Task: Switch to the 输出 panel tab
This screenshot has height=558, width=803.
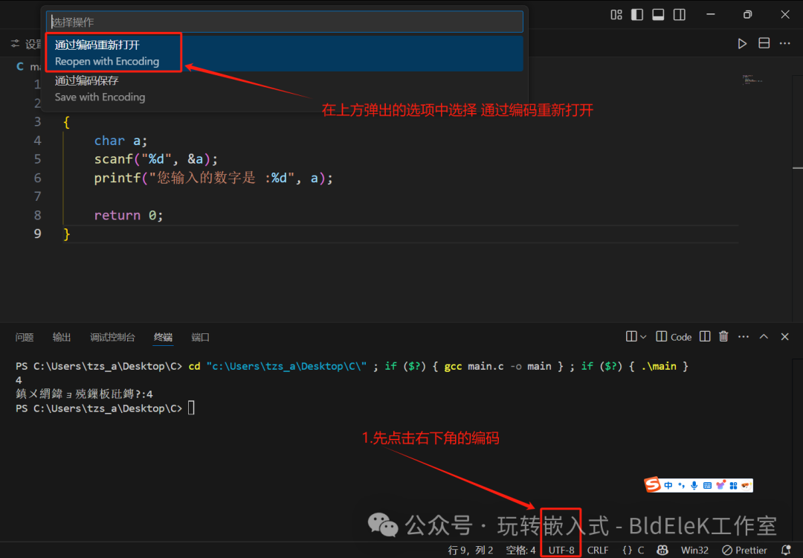Action: point(62,337)
